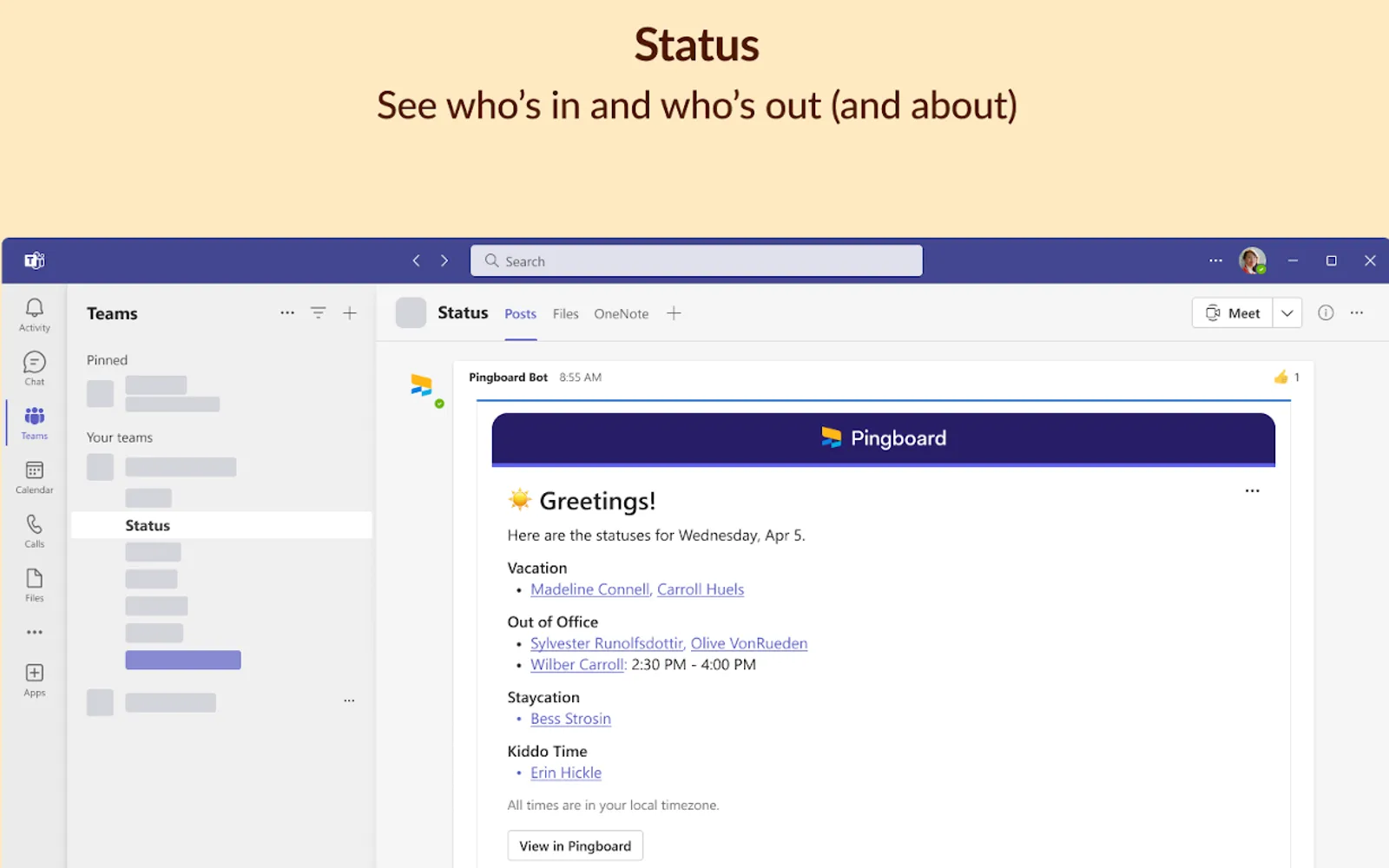Switch to the Files tab
This screenshot has width=1389, height=868.
565,313
